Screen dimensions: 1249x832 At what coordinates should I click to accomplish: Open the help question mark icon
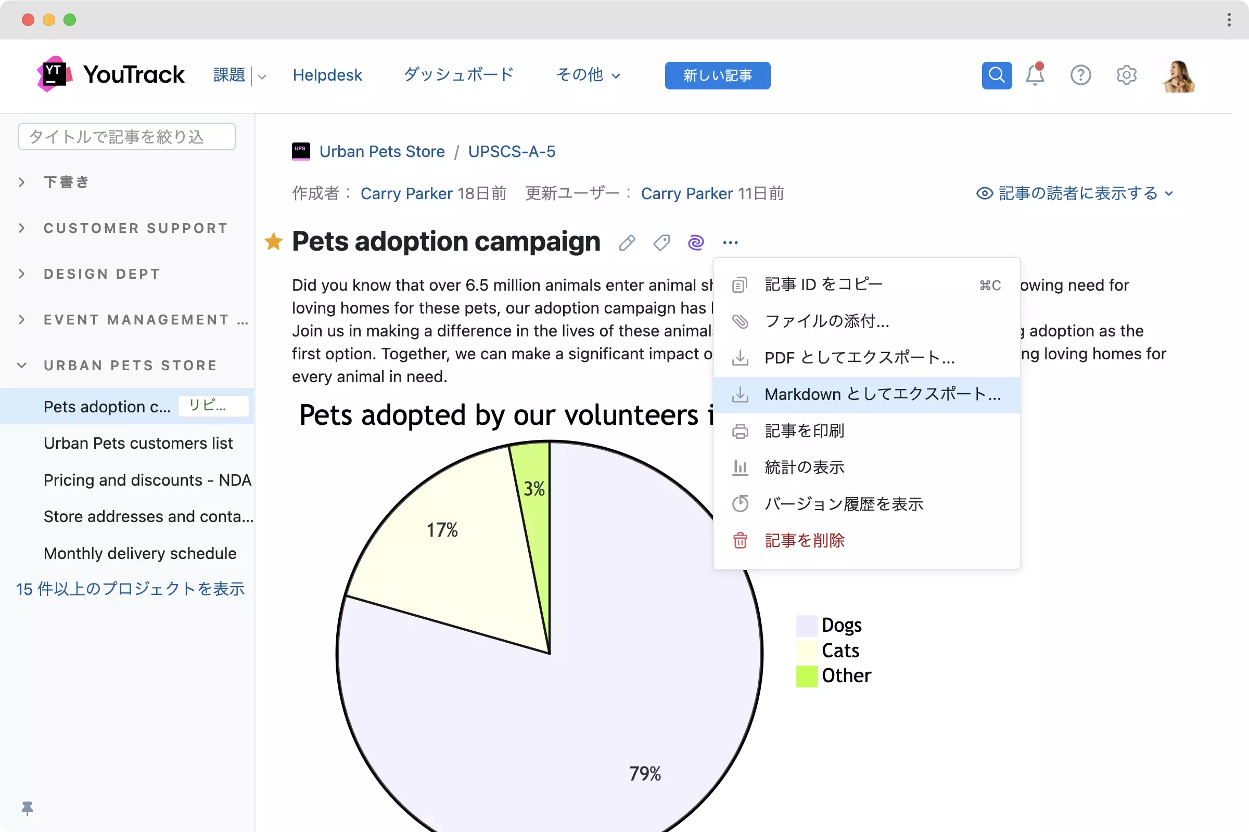tap(1080, 75)
